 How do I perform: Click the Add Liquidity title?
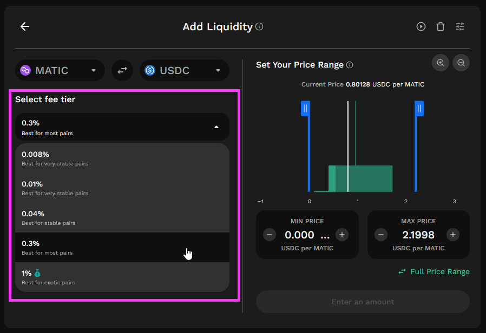coord(218,26)
